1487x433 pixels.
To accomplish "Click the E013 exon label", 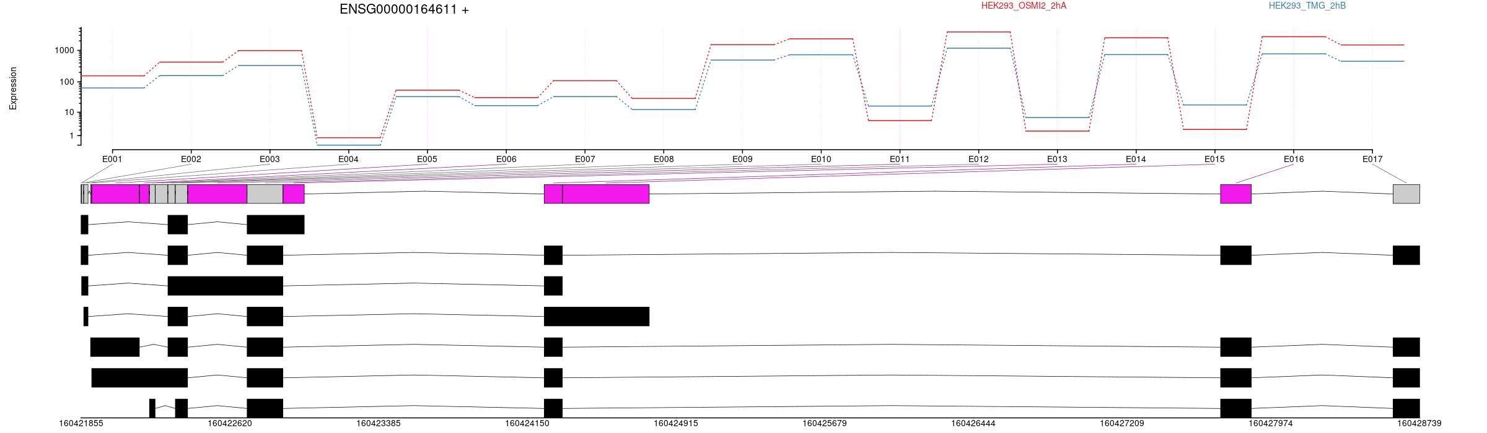I will (x=1058, y=159).
